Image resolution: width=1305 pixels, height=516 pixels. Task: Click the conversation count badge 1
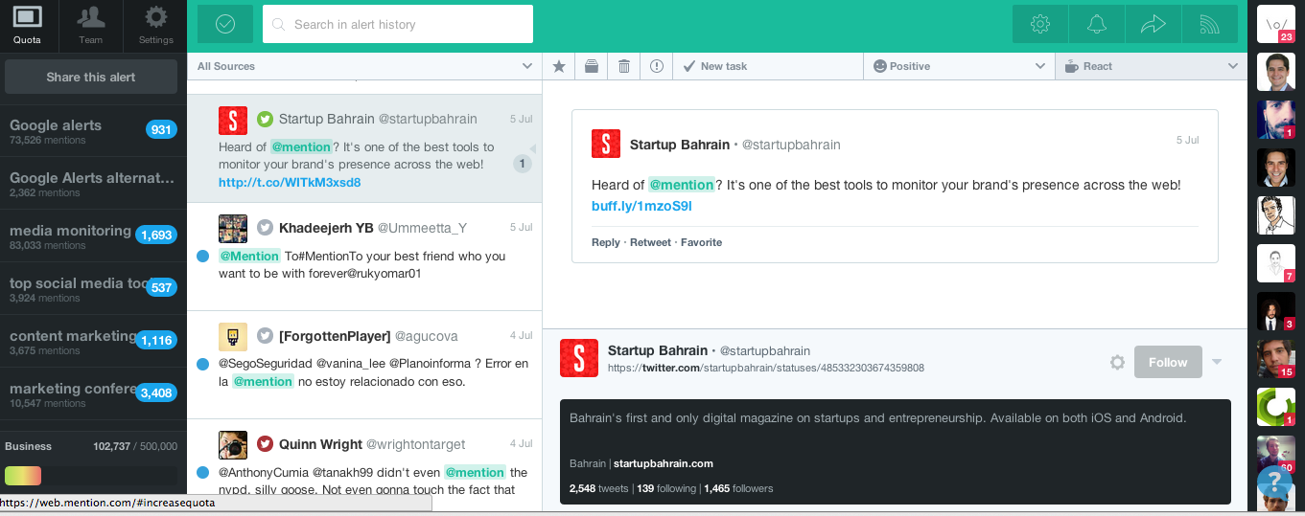pyautogui.click(x=522, y=165)
